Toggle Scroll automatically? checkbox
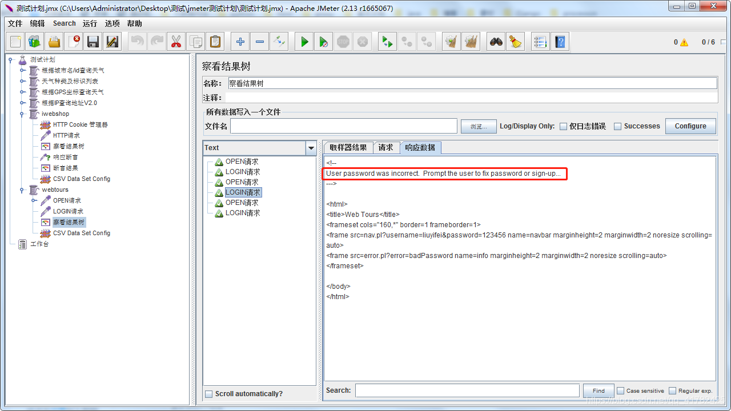 tap(209, 394)
